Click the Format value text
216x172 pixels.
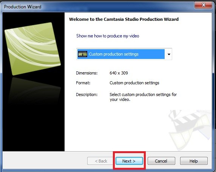click(x=134, y=83)
